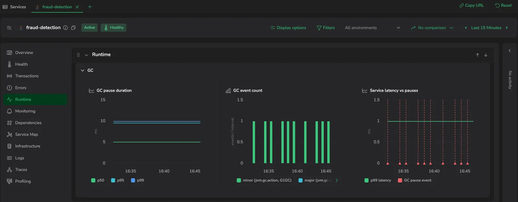Collapse the right activity panel
The image size is (518, 202).
click(x=510, y=51)
